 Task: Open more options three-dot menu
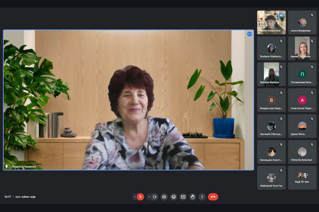tap(202, 197)
